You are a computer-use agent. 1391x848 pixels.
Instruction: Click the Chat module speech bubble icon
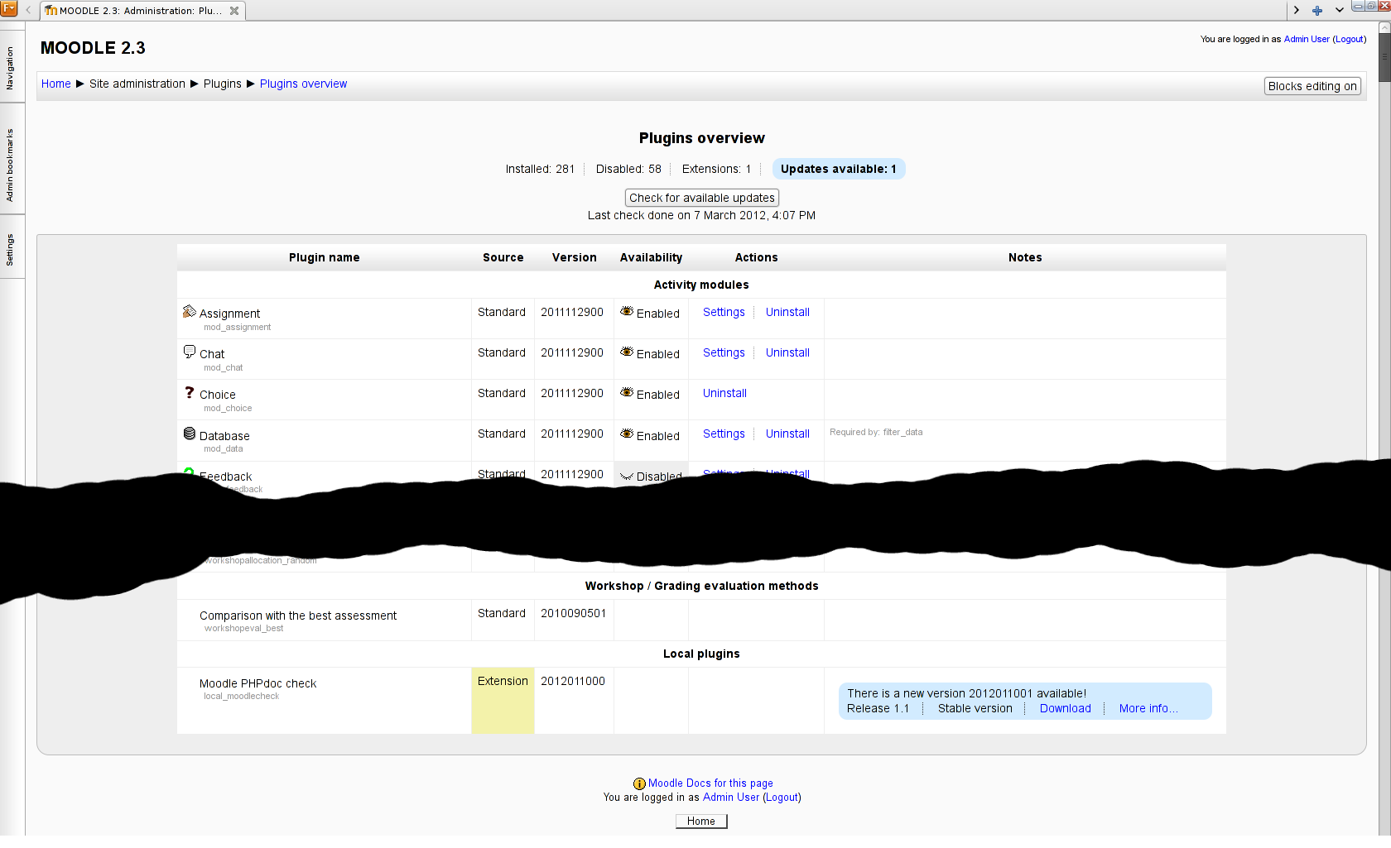point(190,352)
